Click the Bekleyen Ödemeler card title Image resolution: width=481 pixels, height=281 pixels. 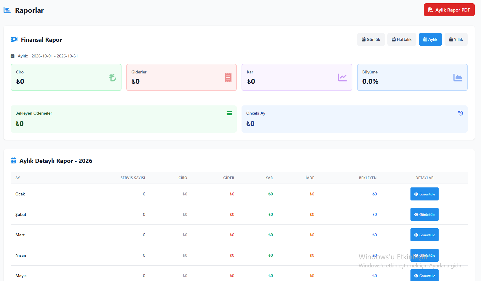tap(33, 113)
